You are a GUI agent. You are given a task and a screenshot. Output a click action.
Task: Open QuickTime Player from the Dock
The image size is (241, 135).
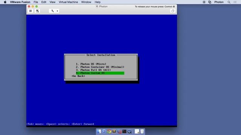(x=130, y=132)
